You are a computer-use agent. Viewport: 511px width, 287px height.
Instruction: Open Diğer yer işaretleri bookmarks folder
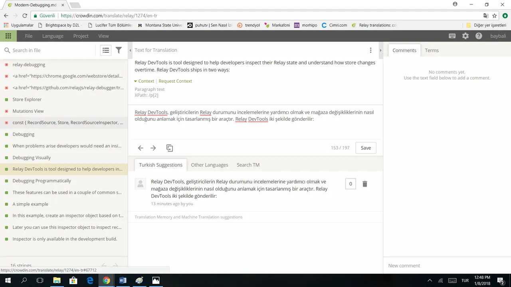click(486, 25)
